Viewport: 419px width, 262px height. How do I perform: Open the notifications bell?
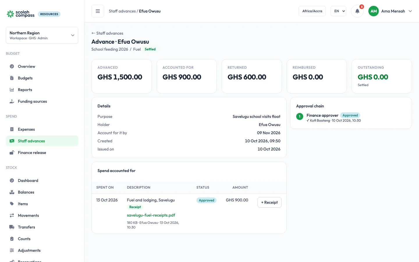[357, 11]
